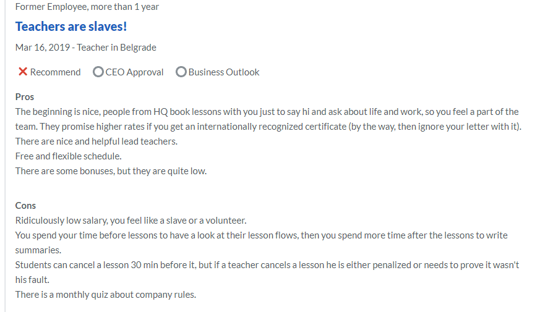The width and height of the screenshot is (535, 312).
Task: Click the "nice and helpful lead teachers" sentence
Action: 96,141
